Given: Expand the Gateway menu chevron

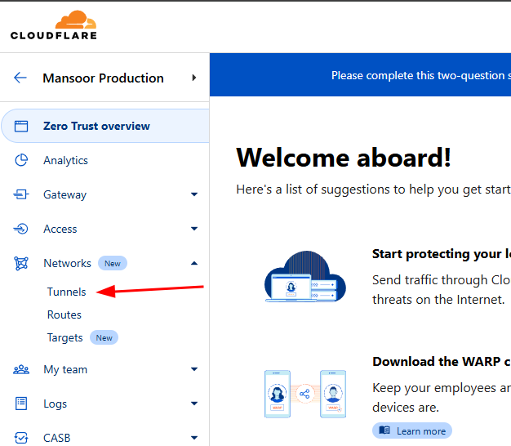Looking at the screenshot, I should click(x=194, y=195).
